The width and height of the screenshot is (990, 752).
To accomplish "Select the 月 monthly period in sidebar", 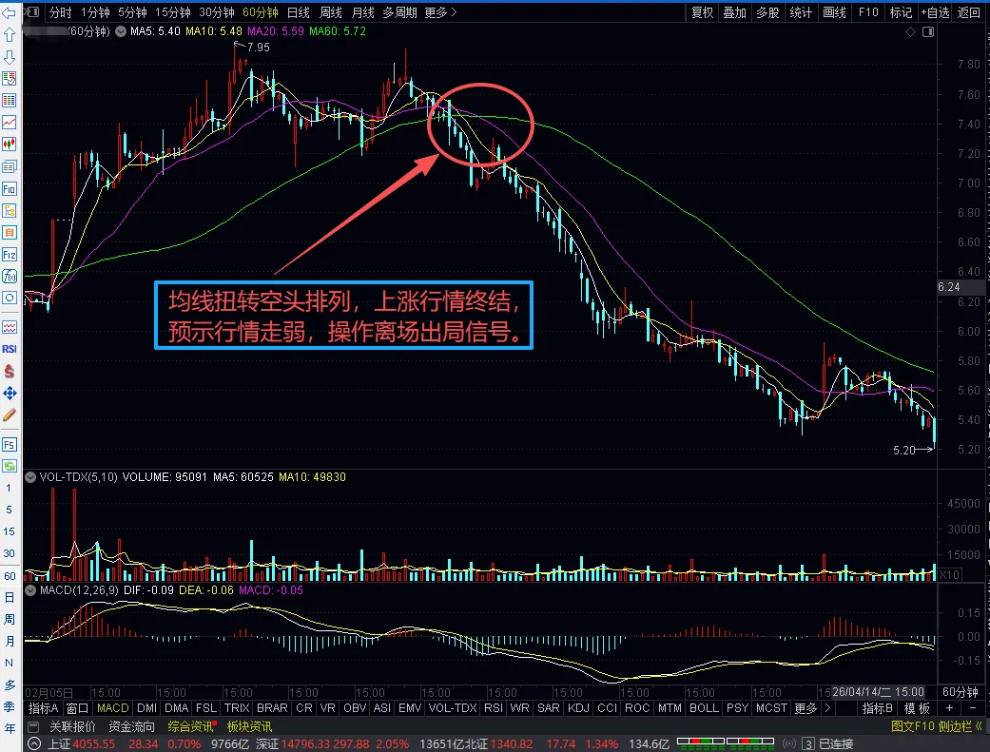I will coord(9,642).
